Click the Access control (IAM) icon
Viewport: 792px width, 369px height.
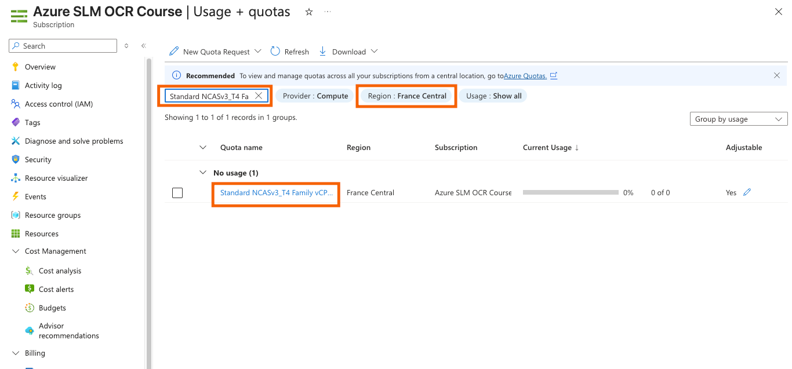(x=16, y=104)
